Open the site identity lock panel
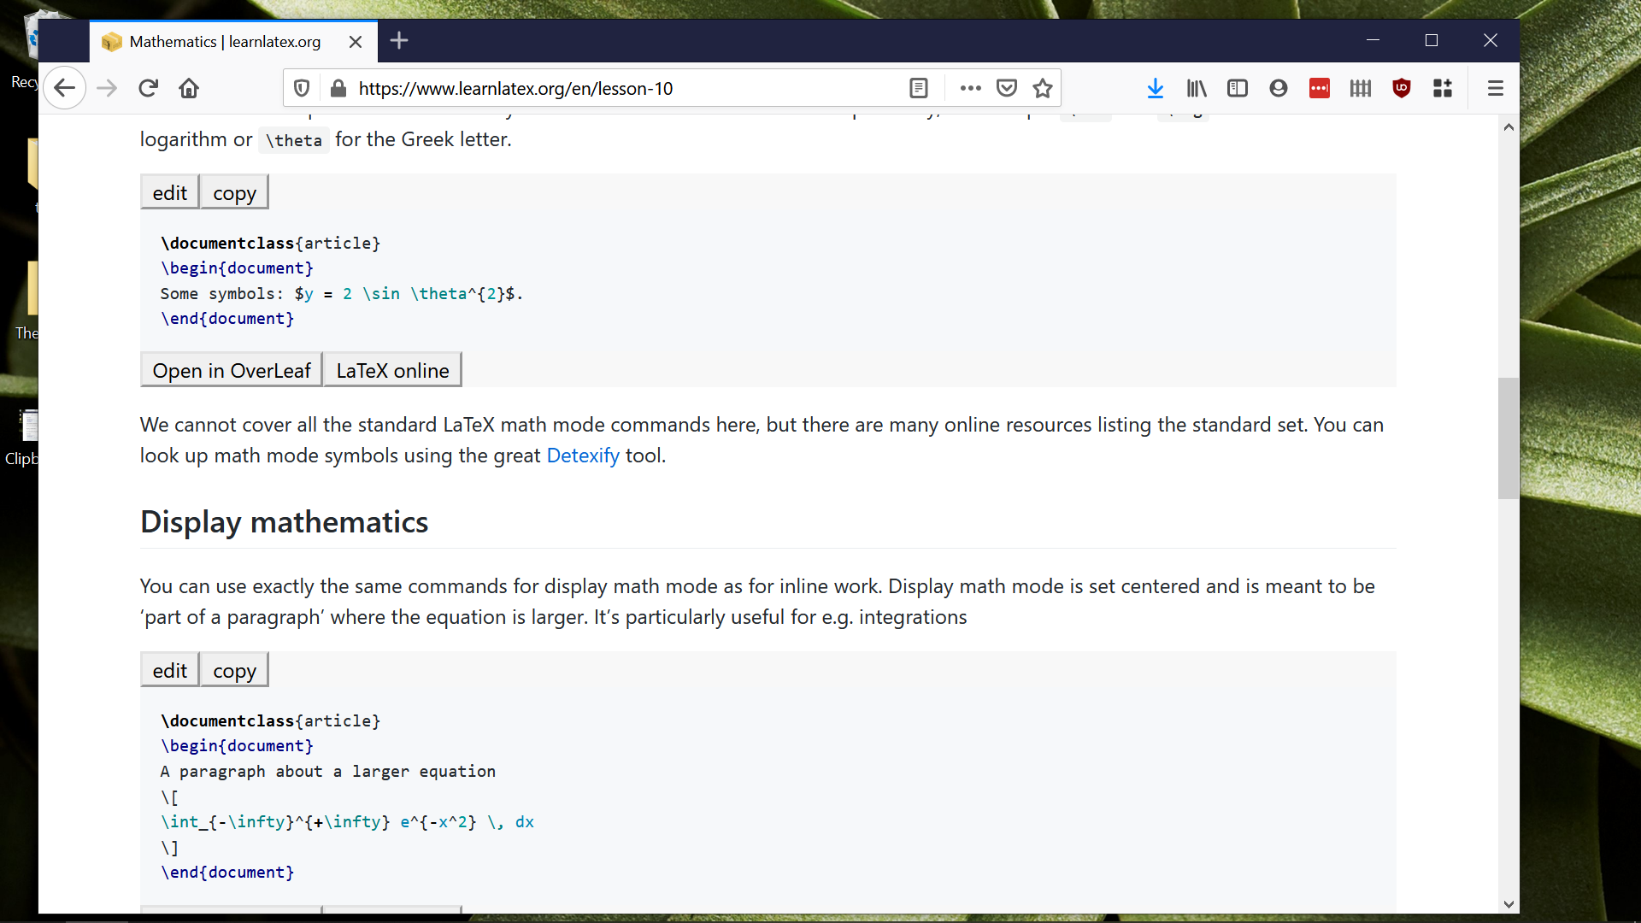The width and height of the screenshot is (1641, 923). (338, 88)
